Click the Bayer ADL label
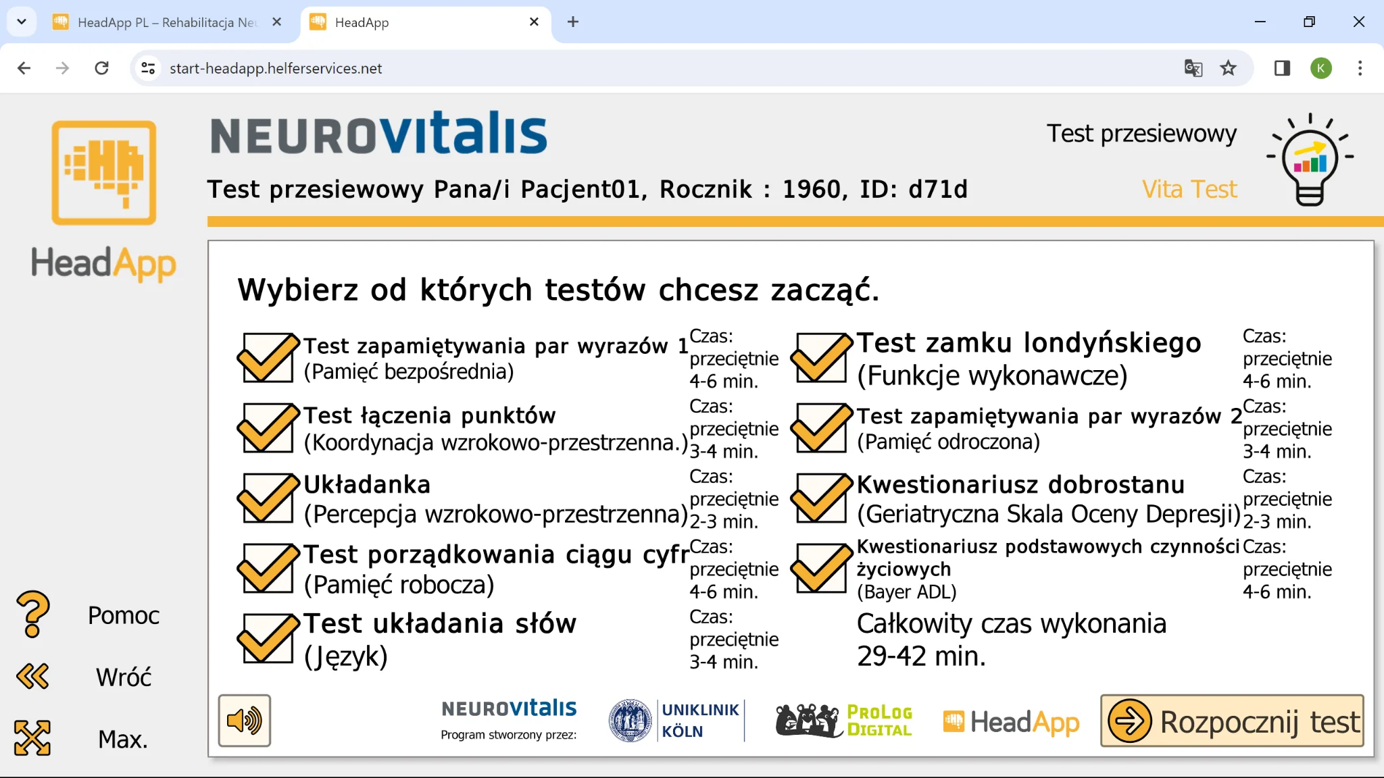This screenshot has height=778, width=1384. point(907,592)
